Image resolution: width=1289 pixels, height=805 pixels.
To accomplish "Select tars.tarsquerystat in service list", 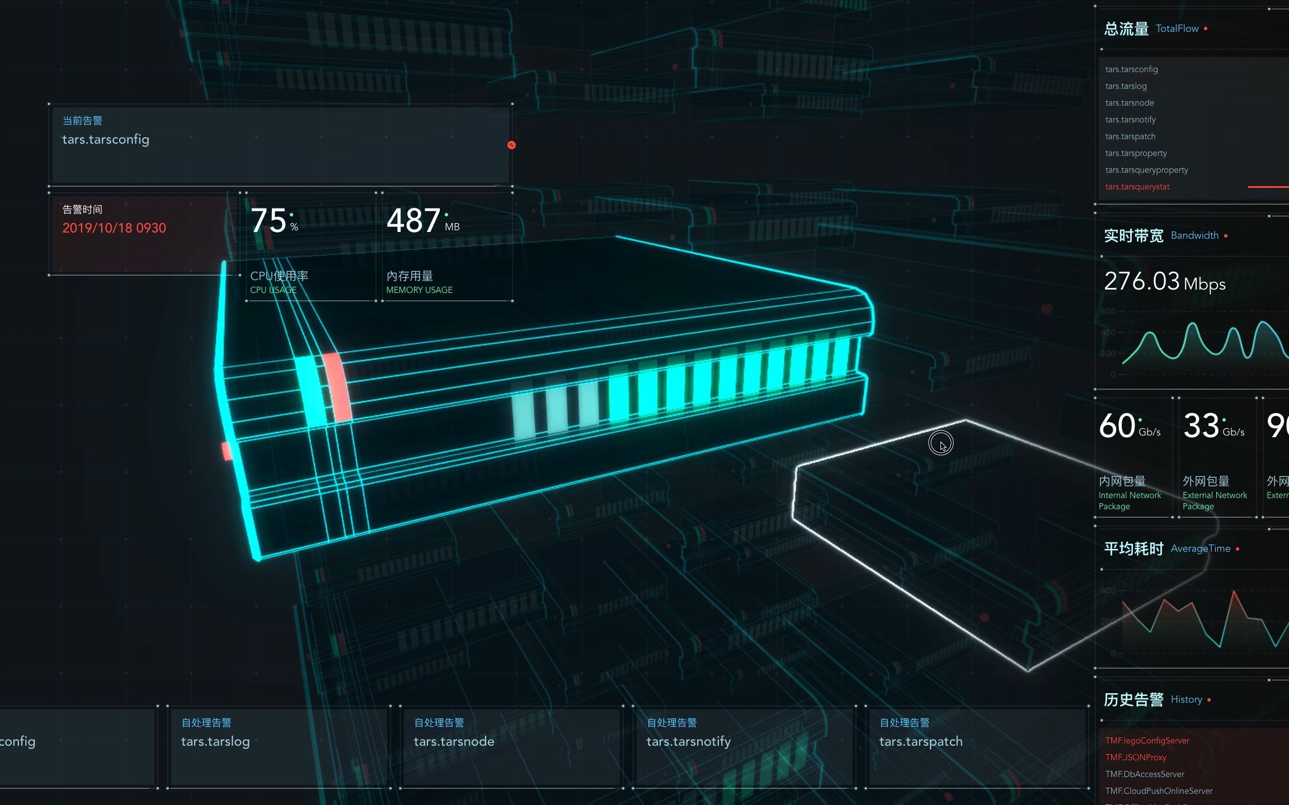I will pos(1136,186).
